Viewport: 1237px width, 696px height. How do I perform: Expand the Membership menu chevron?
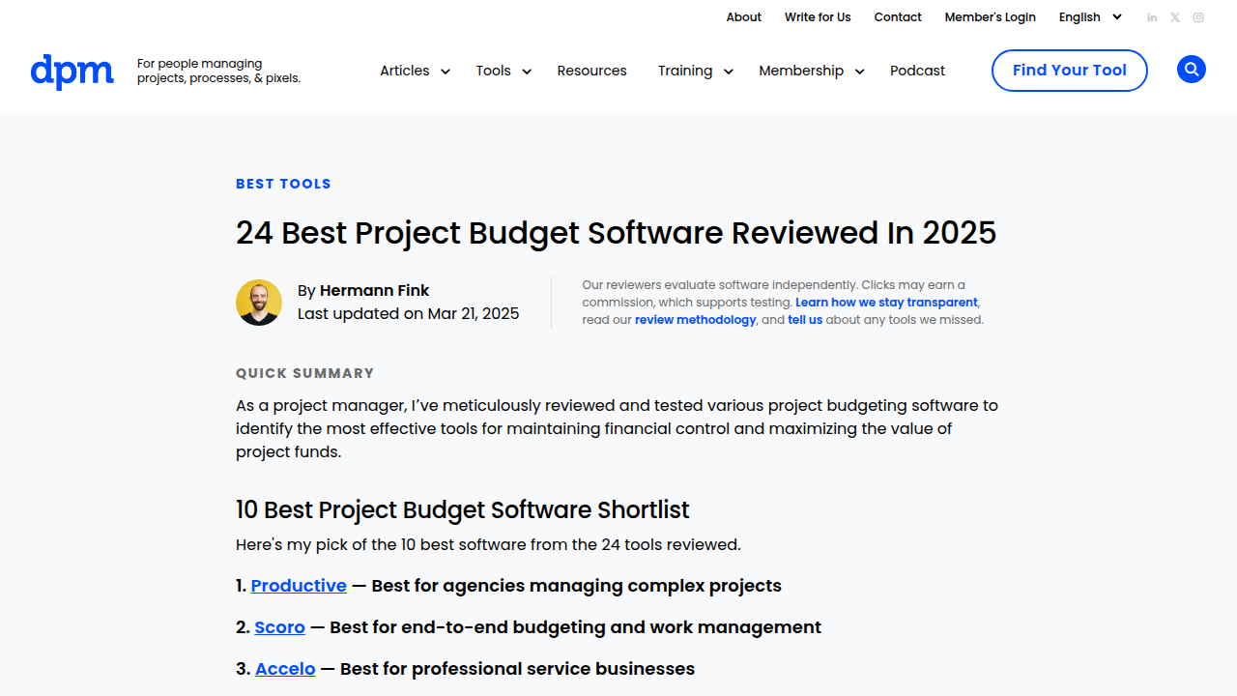click(859, 72)
